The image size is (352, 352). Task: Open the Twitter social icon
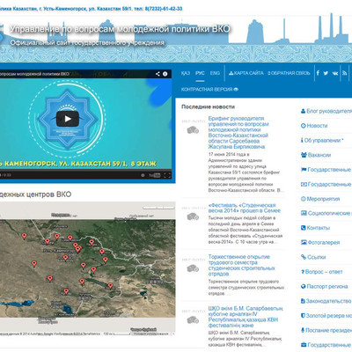pos(326,73)
